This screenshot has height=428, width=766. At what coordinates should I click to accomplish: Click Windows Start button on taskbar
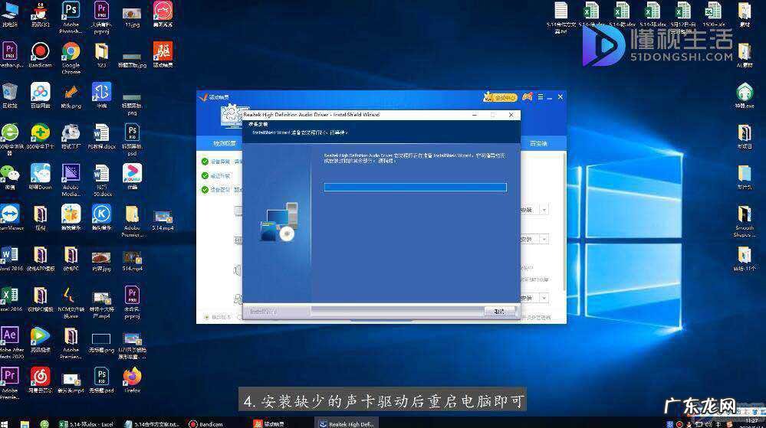(6, 423)
